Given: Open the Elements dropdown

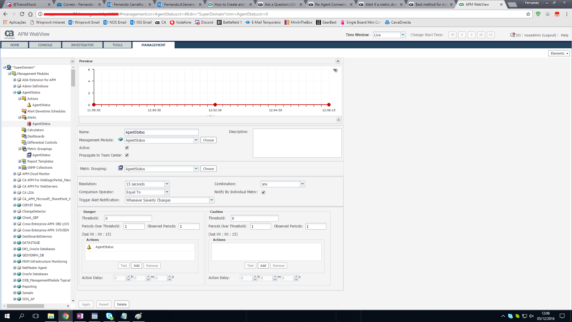Looking at the screenshot, I should point(559,53).
